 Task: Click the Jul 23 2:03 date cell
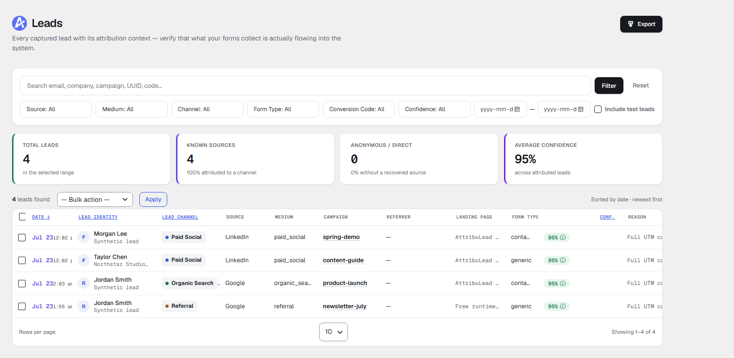pyautogui.click(x=52, y=284)
